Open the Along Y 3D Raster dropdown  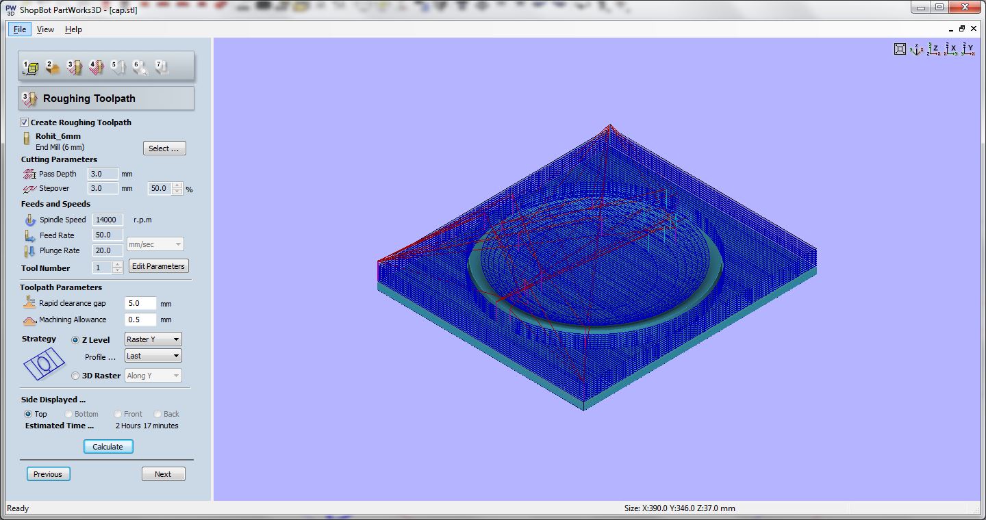[x=153, y=376]
